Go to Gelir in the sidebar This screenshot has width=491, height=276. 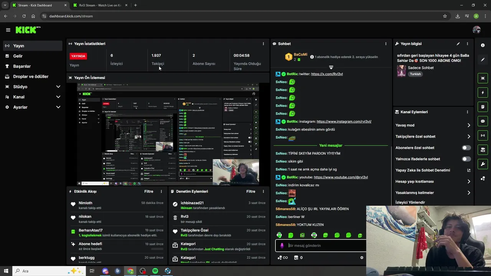[x=33, y=56]
